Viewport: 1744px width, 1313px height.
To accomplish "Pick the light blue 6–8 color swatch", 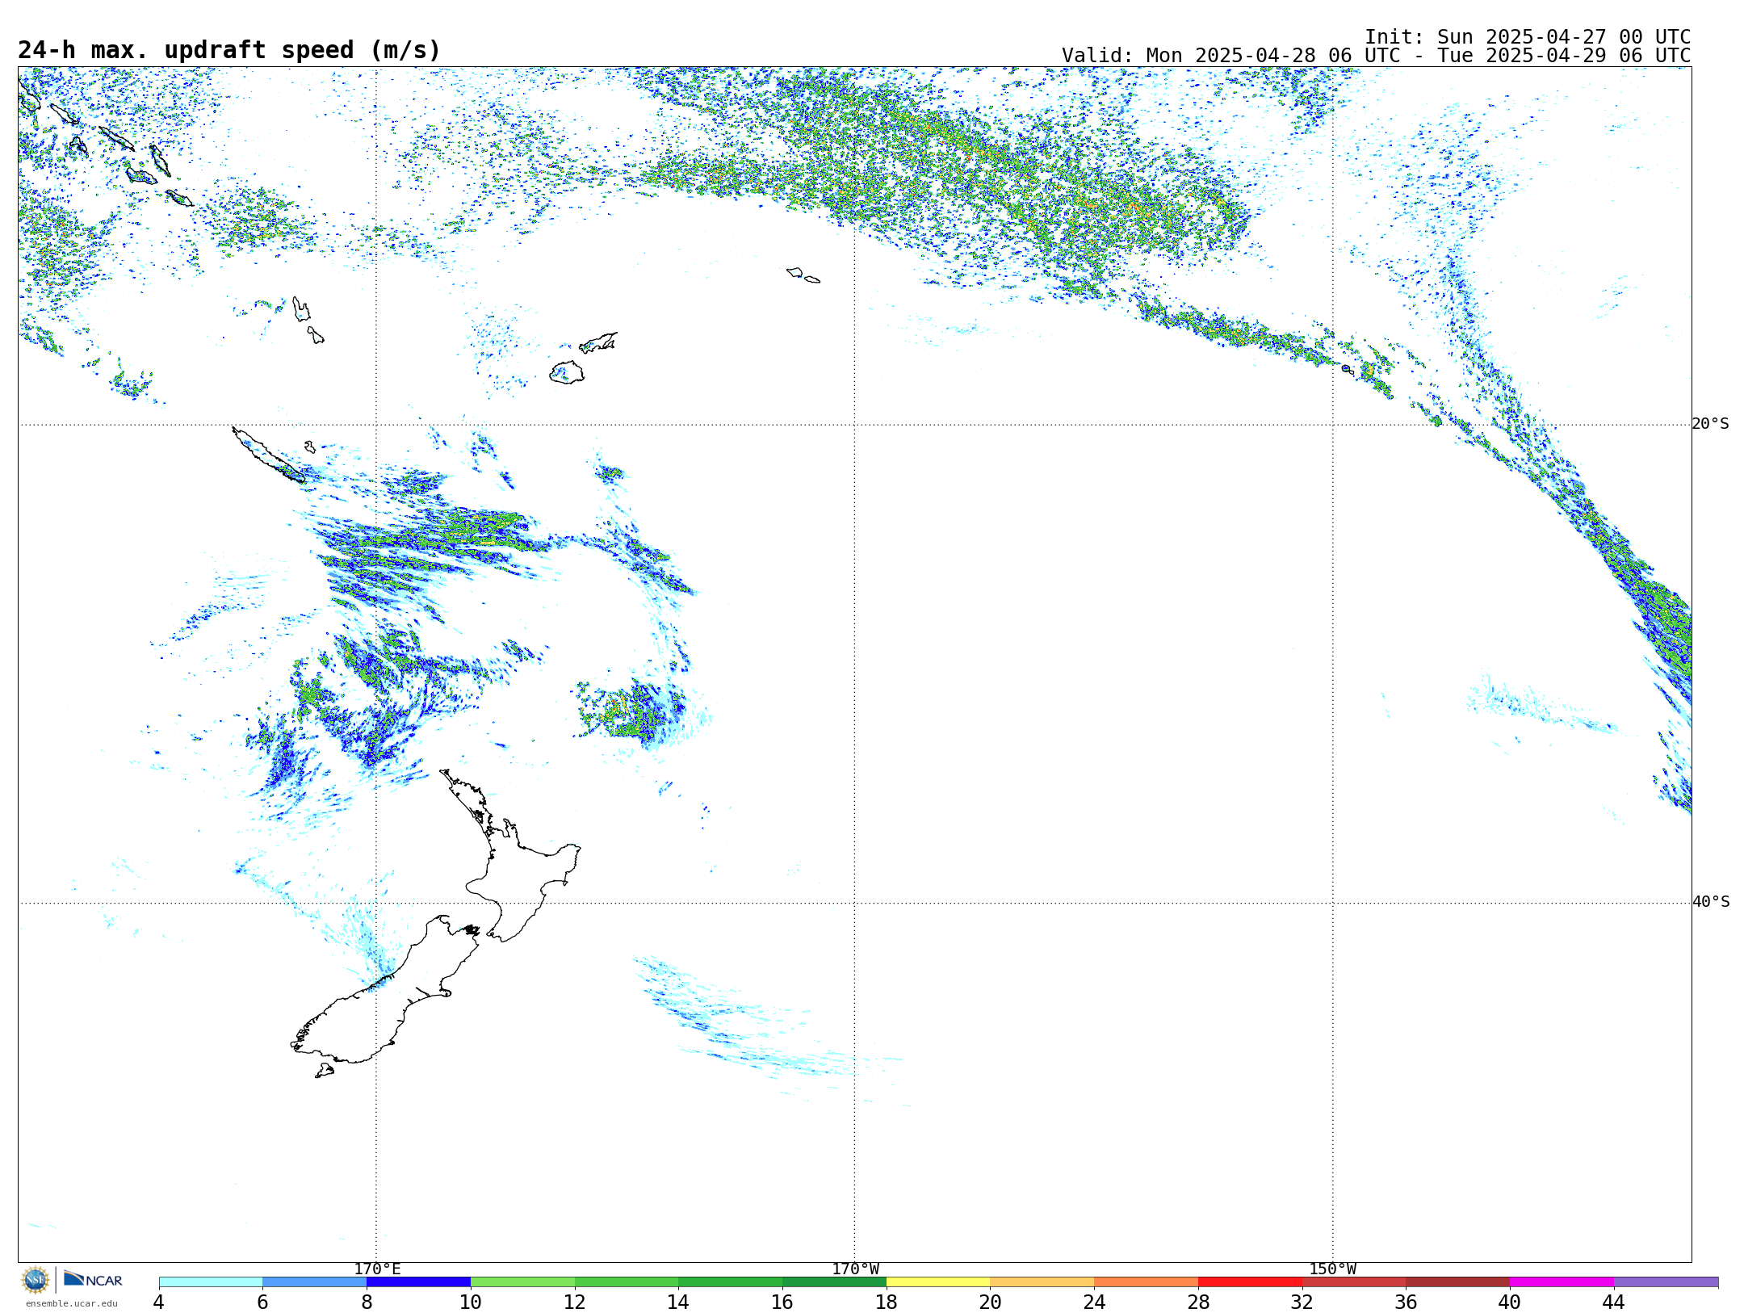I will 315,1282.
